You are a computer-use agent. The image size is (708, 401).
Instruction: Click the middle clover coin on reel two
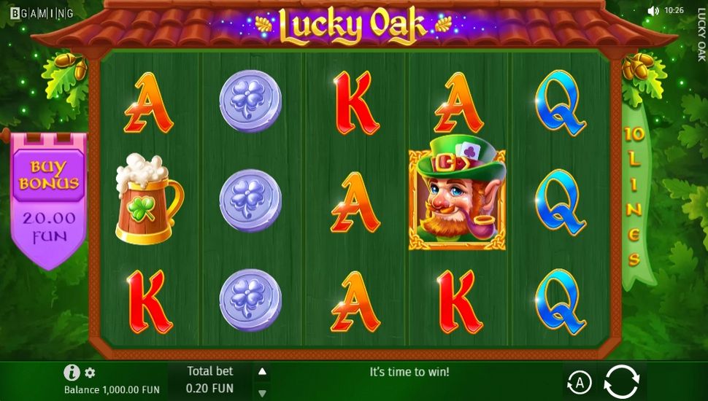[x=250, y=200]
